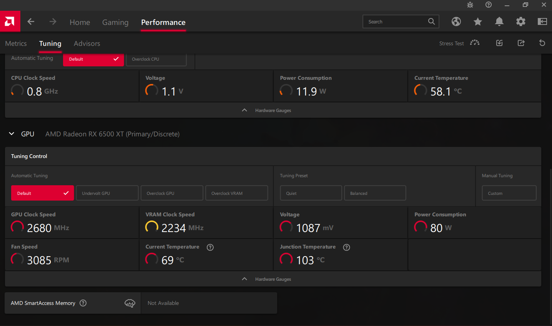
Task: Open the Performance tab
Action: pyautogui.click(x=163, y=22)
